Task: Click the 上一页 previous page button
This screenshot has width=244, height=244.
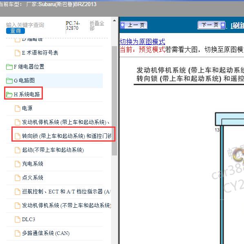Action: point(134,25)
